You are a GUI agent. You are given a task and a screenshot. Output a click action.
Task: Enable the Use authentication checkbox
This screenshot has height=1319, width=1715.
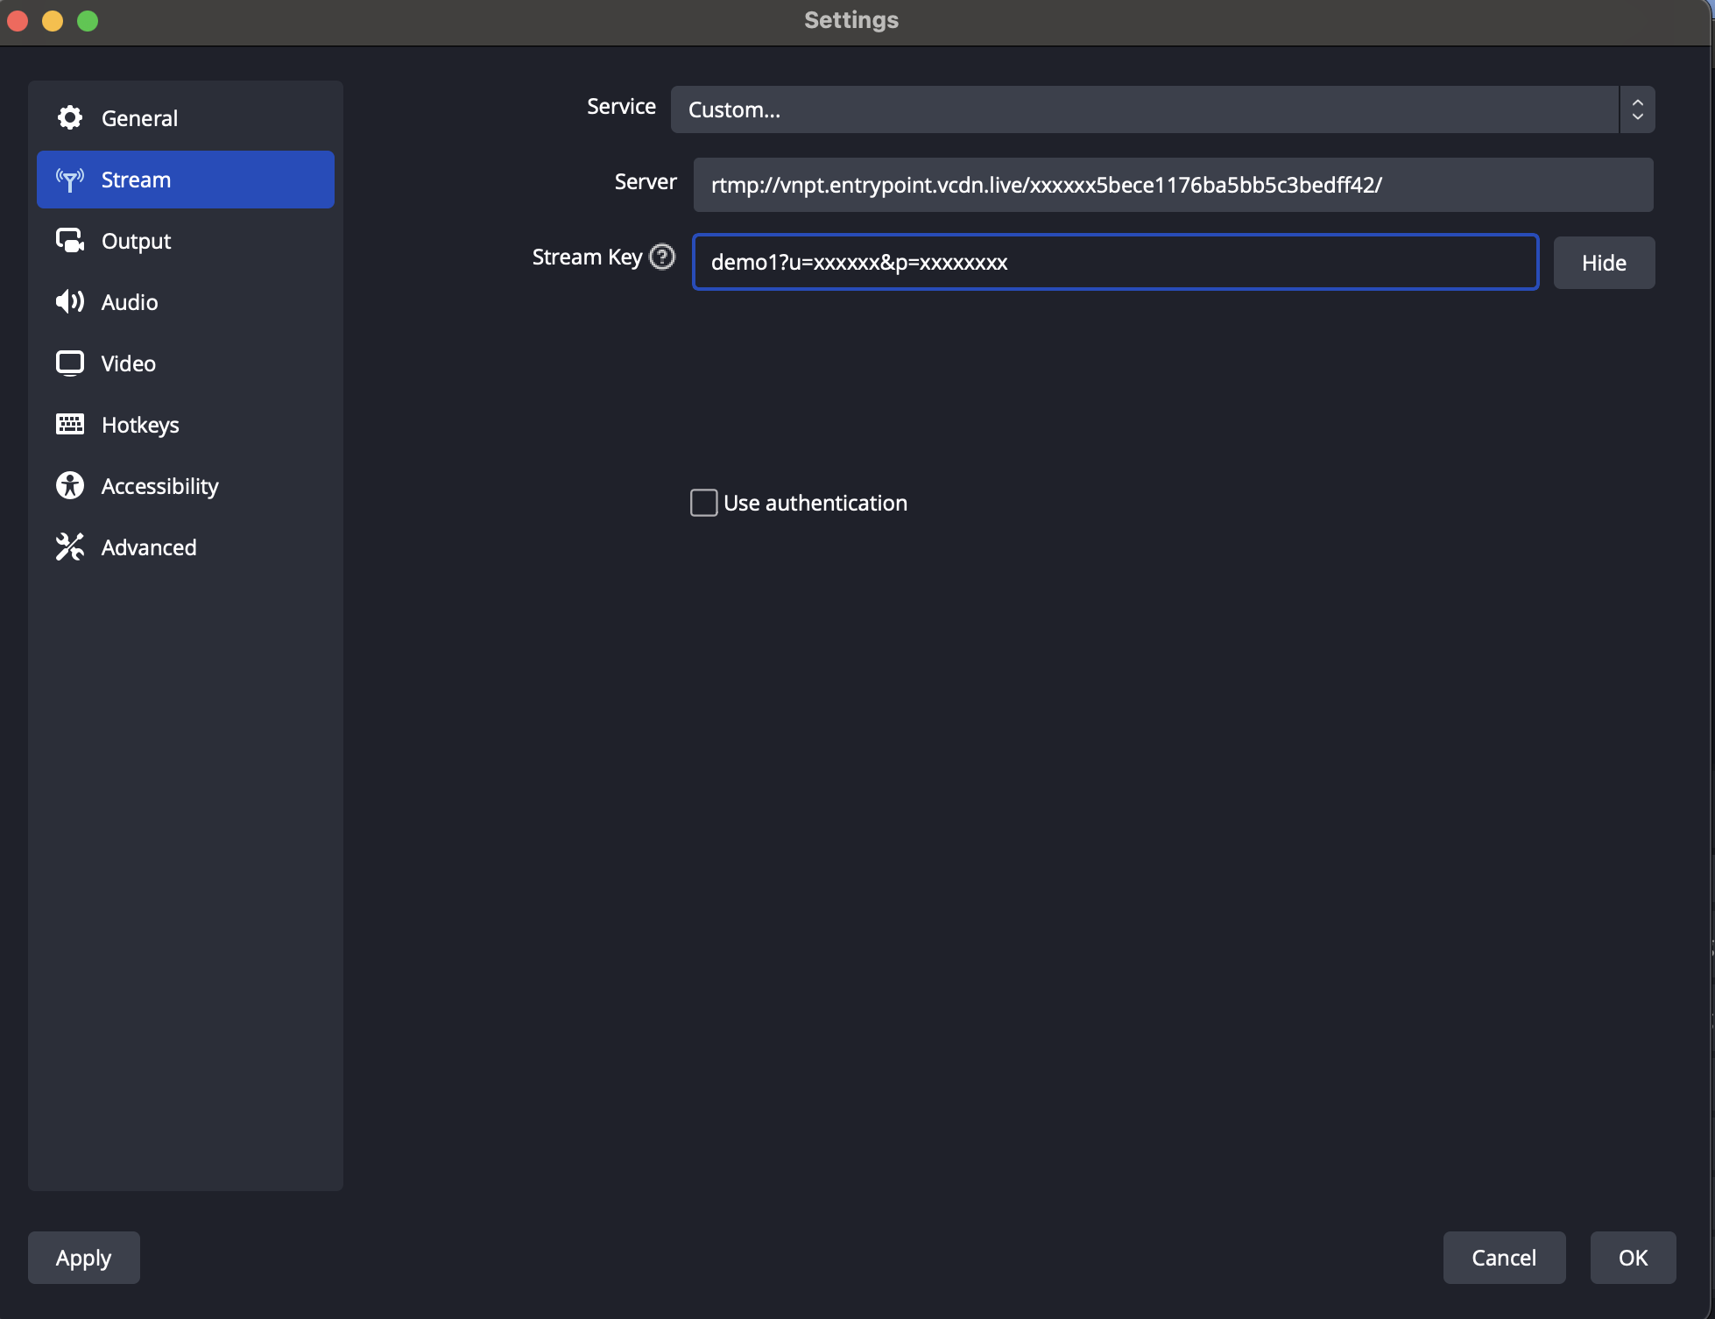coord(703,503)
